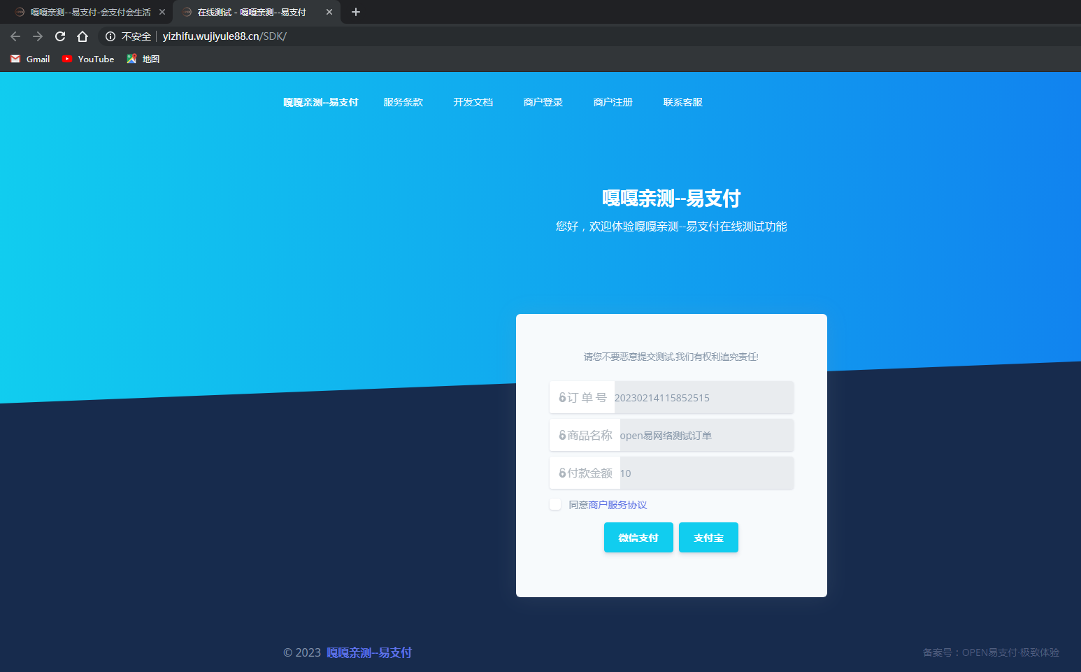Viewport: 1081px width, 672px height.
Task: Open the YouTube bookmark
Action: coord(88,59)
